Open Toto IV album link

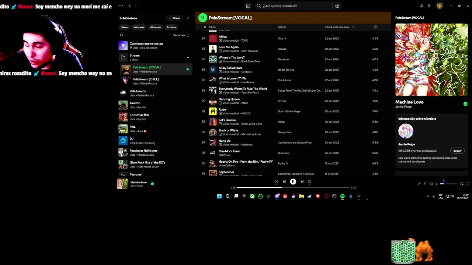(282, 39)
